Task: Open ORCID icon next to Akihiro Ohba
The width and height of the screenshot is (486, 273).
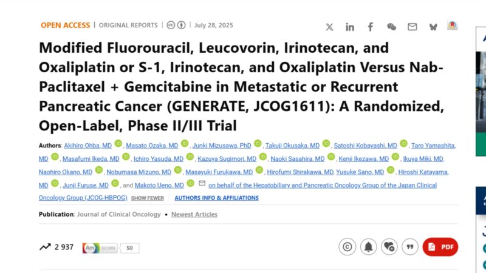Action: [118, 143]
